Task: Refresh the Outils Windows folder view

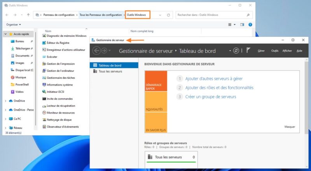Action: pyautogui.click(x=168, y=15)
